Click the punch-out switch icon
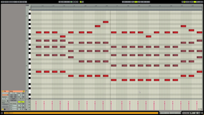This screenshot has width=204, height=115. click(x=139, y=2)
